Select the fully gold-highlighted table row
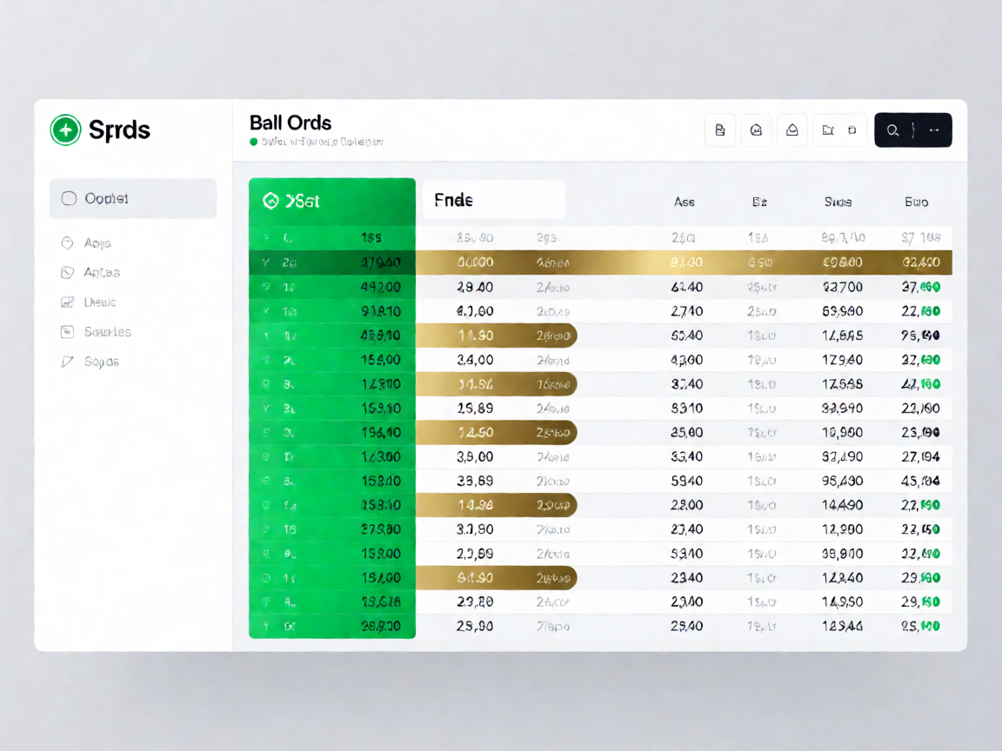This screenshot has width=1002, height=751. [x=600, y=263]
